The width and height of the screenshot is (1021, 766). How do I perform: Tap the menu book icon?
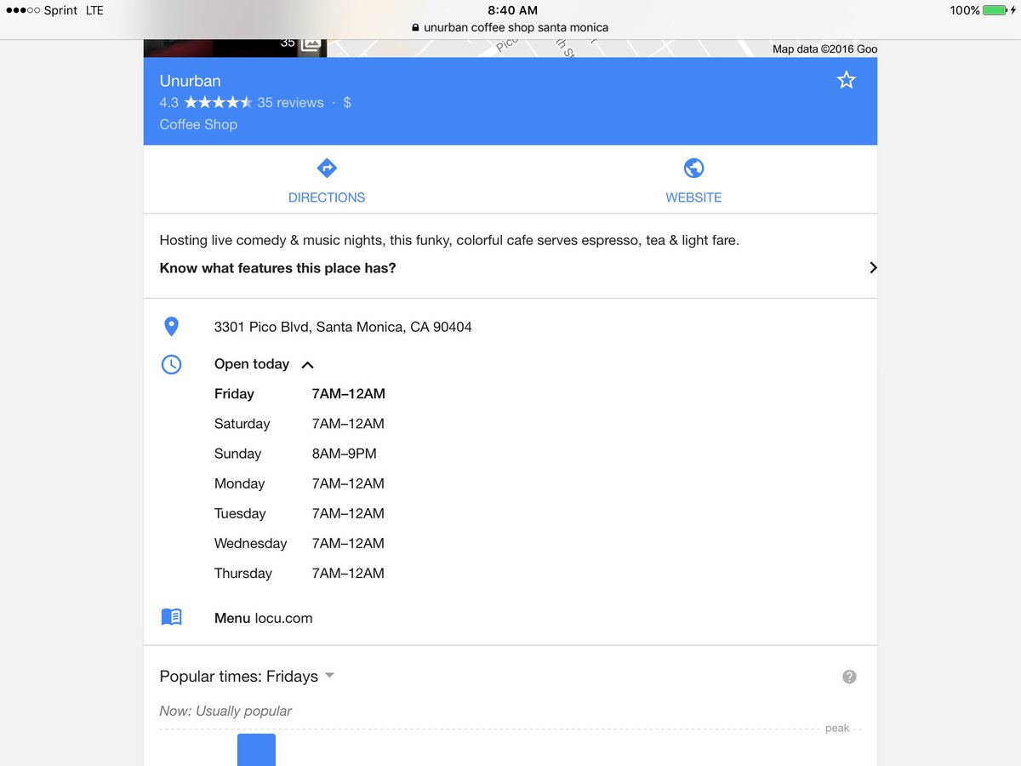pos(171,617)
